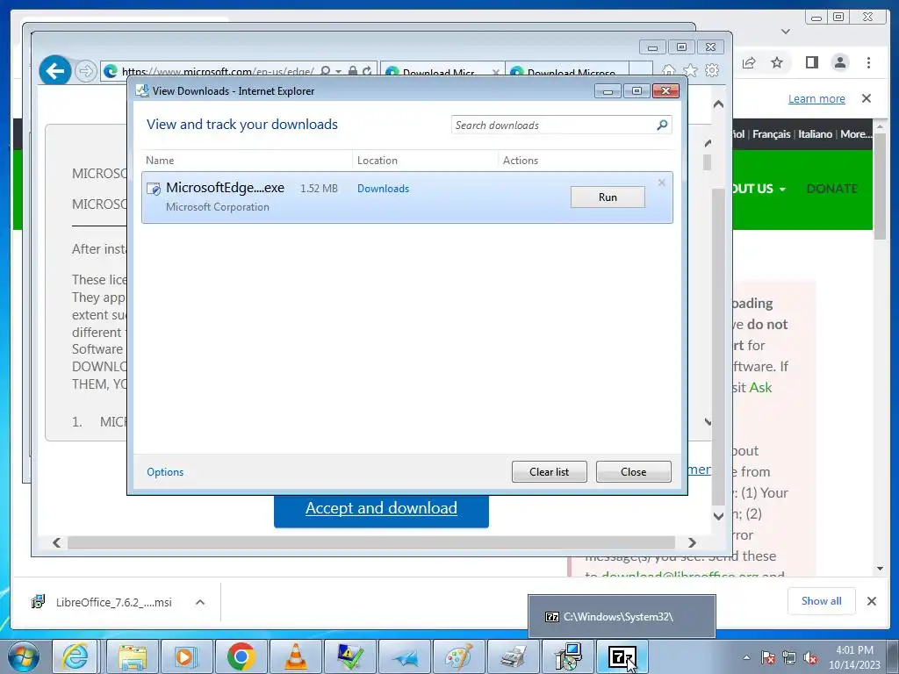Screen dimensions: 899x674
Task: Bookmark page with Chrome star icon
Action: [777, 62]
